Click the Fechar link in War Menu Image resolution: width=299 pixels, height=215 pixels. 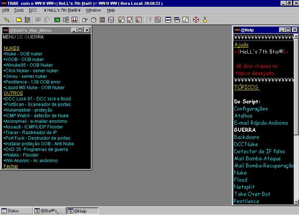(11, 166)
